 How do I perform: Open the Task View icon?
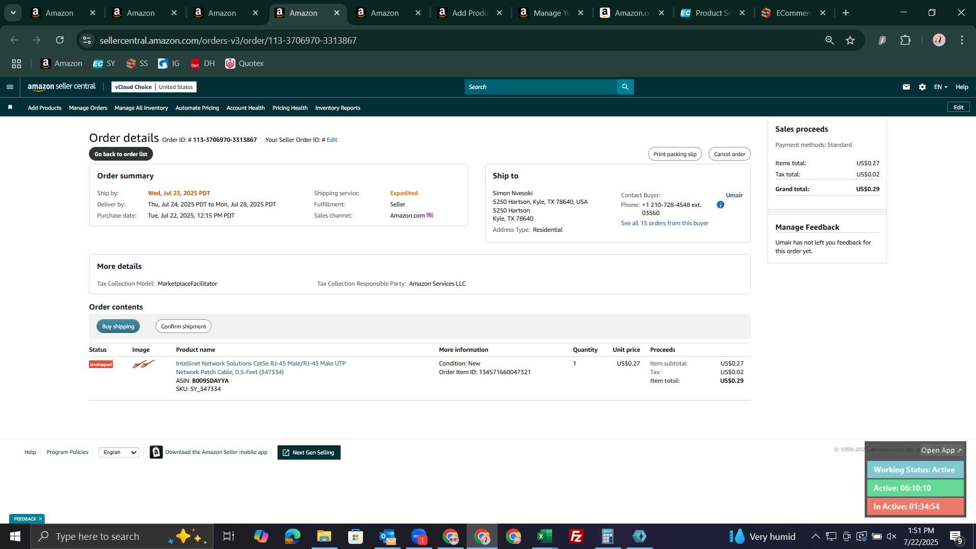click(x=229, y=536)
